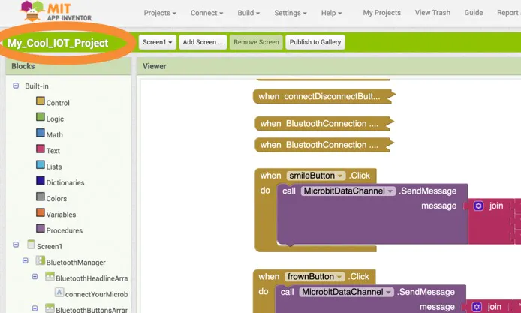The width and height of the screenshot is (521, 313).
Task: Open the MIT App Inventor logo
Action: coord(56,11)
